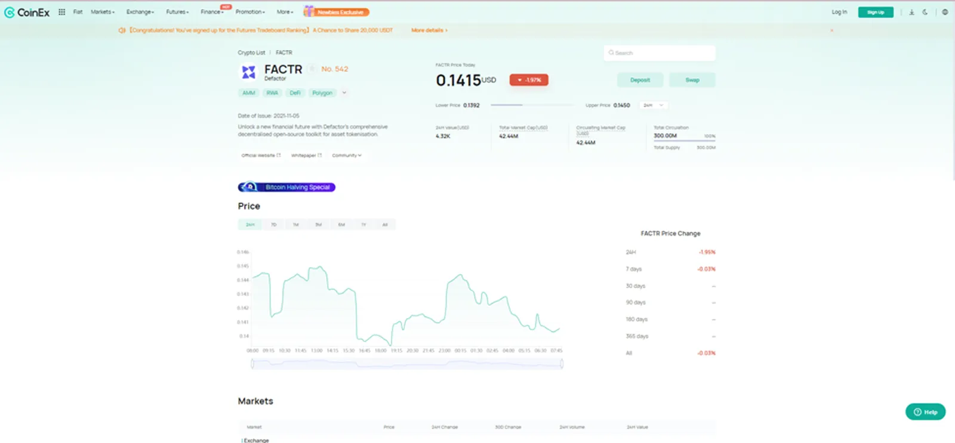Open the Newbies Exclusive gift banner
Viewport: 955px width, 443px height.
pyautogui.click(x=337, y=11)
